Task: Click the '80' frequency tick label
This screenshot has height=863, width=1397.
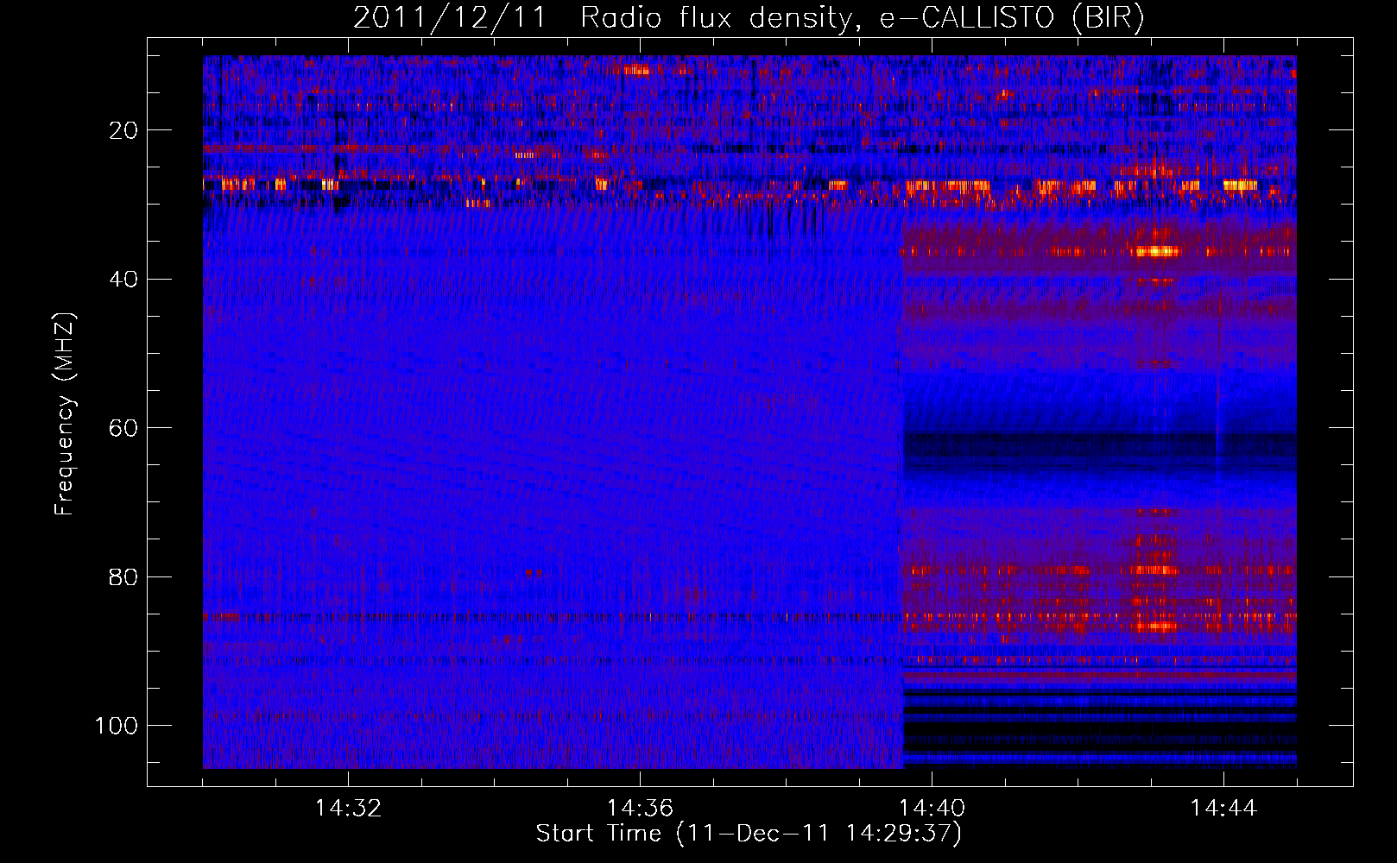Action: coord(124,576)
